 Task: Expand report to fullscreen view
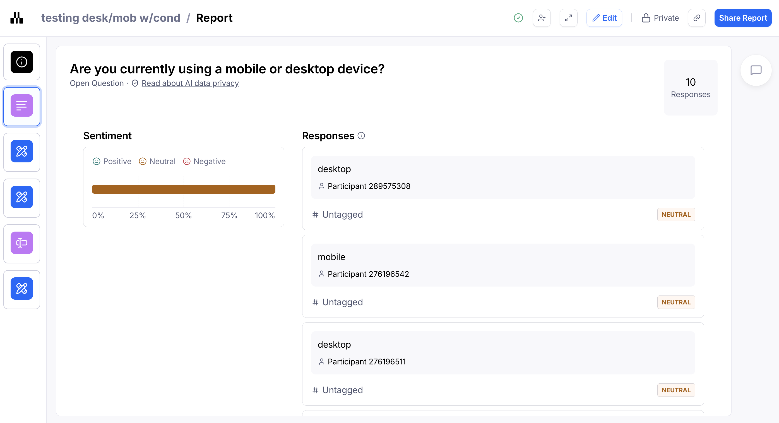(568, 18)
